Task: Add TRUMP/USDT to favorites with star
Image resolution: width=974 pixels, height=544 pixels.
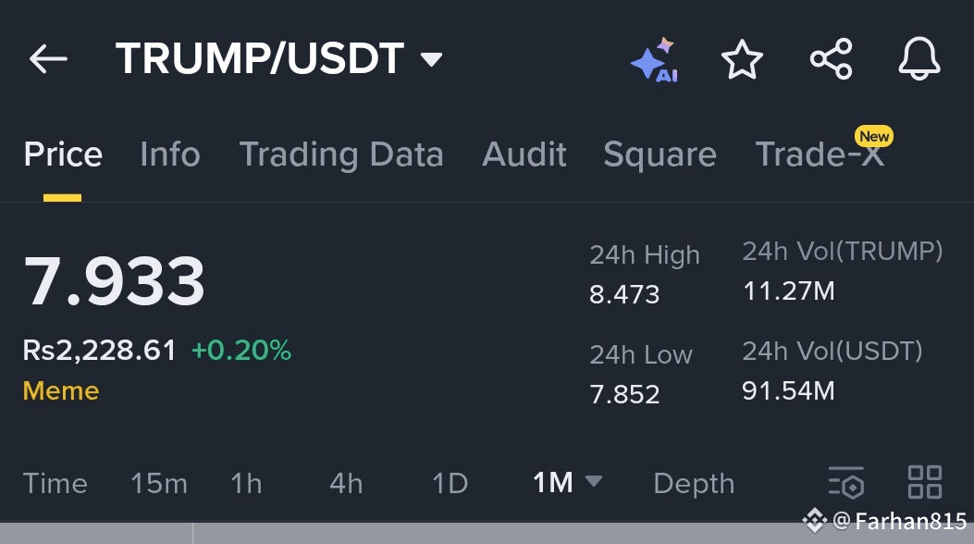Action: (x=742, y=60)
